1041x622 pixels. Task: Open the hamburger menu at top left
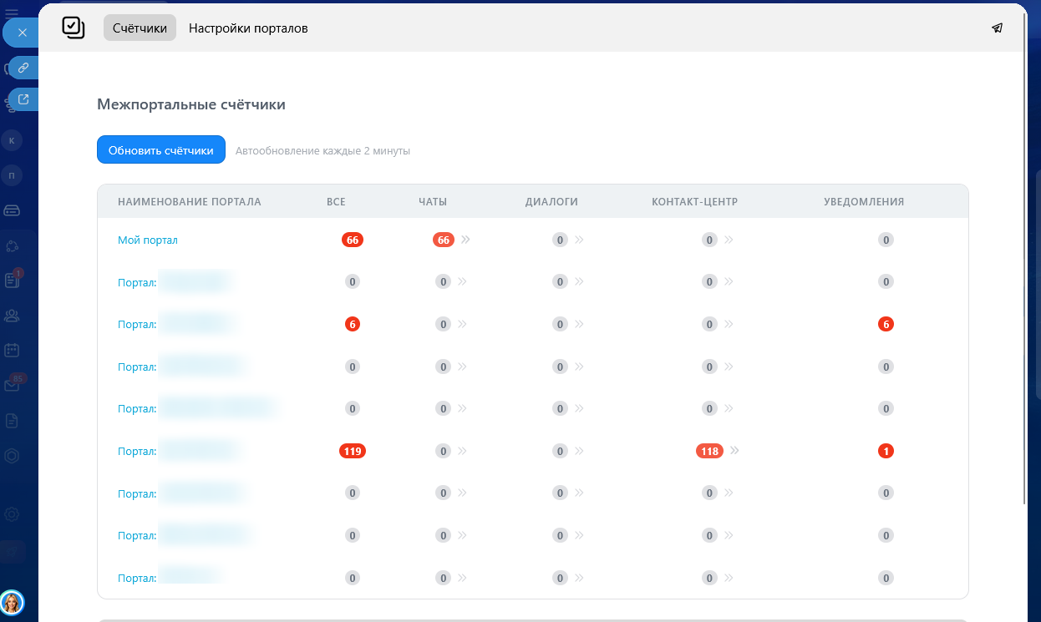click(12, 10)
